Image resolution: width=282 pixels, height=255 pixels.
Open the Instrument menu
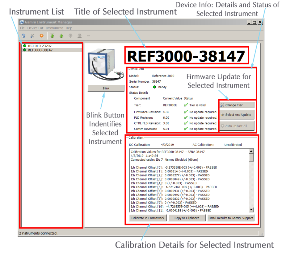coord(54,28)
